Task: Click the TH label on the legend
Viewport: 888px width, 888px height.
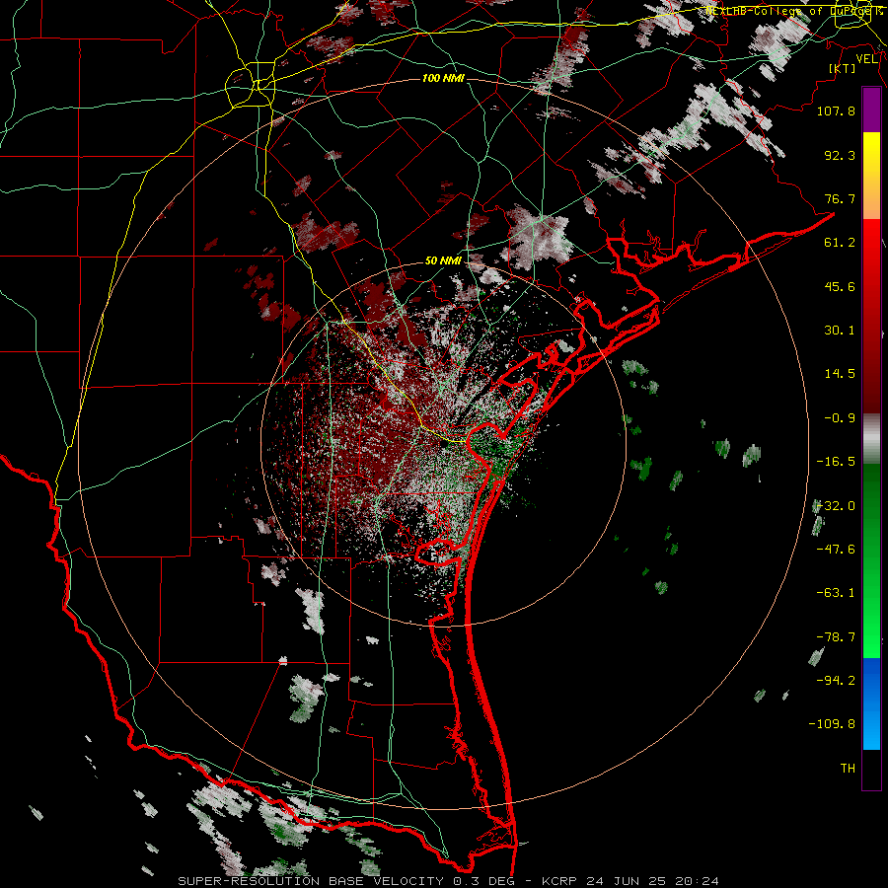Action: 848,769
